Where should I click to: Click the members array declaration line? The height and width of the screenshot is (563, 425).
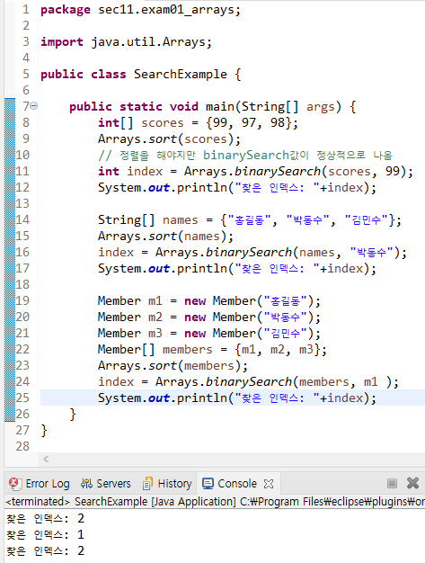(212, 349)
